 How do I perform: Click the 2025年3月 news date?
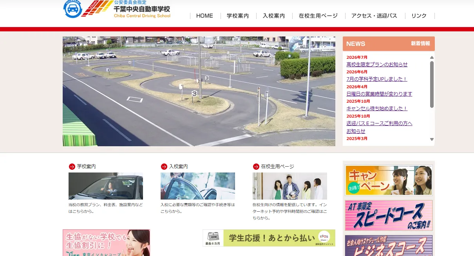tap(357, 138)
